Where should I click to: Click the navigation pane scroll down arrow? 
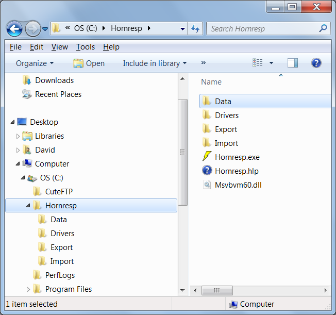182,290
